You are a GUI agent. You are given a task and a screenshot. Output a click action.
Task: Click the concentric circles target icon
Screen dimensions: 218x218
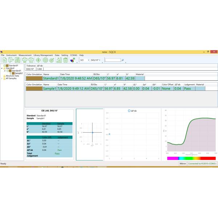(x=46, y=60)
